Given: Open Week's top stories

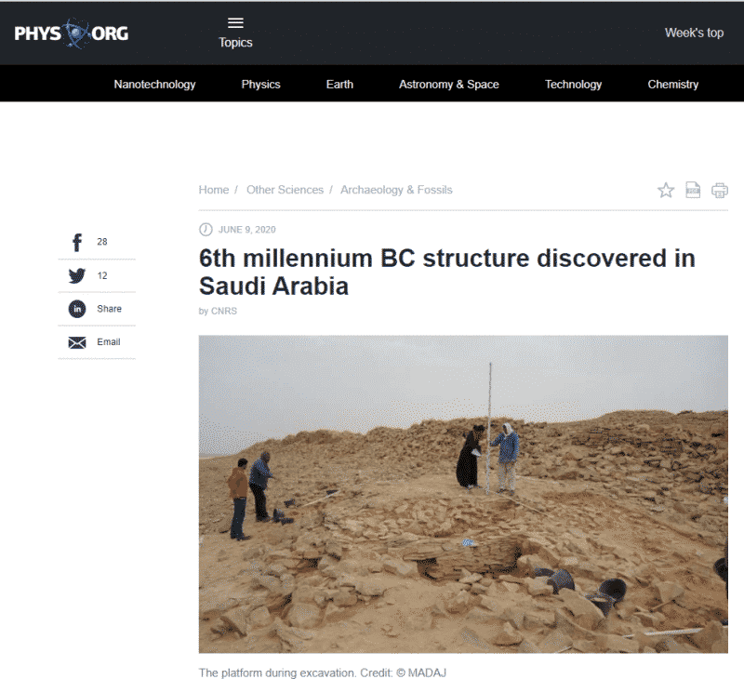Looking at the screenshot, I should pyautogui.click(x=694, y=33).
